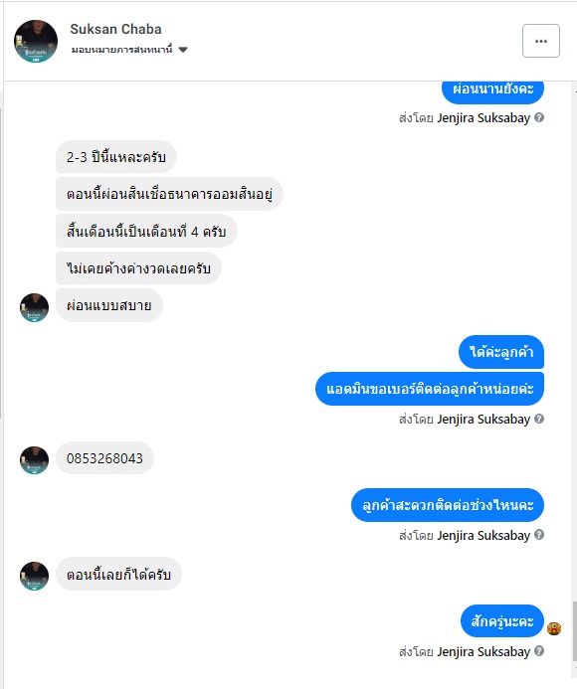Open the Suksan Chaba name link
Screen dimensions: 577x689
pyautogui.click(x=115, y=29)
